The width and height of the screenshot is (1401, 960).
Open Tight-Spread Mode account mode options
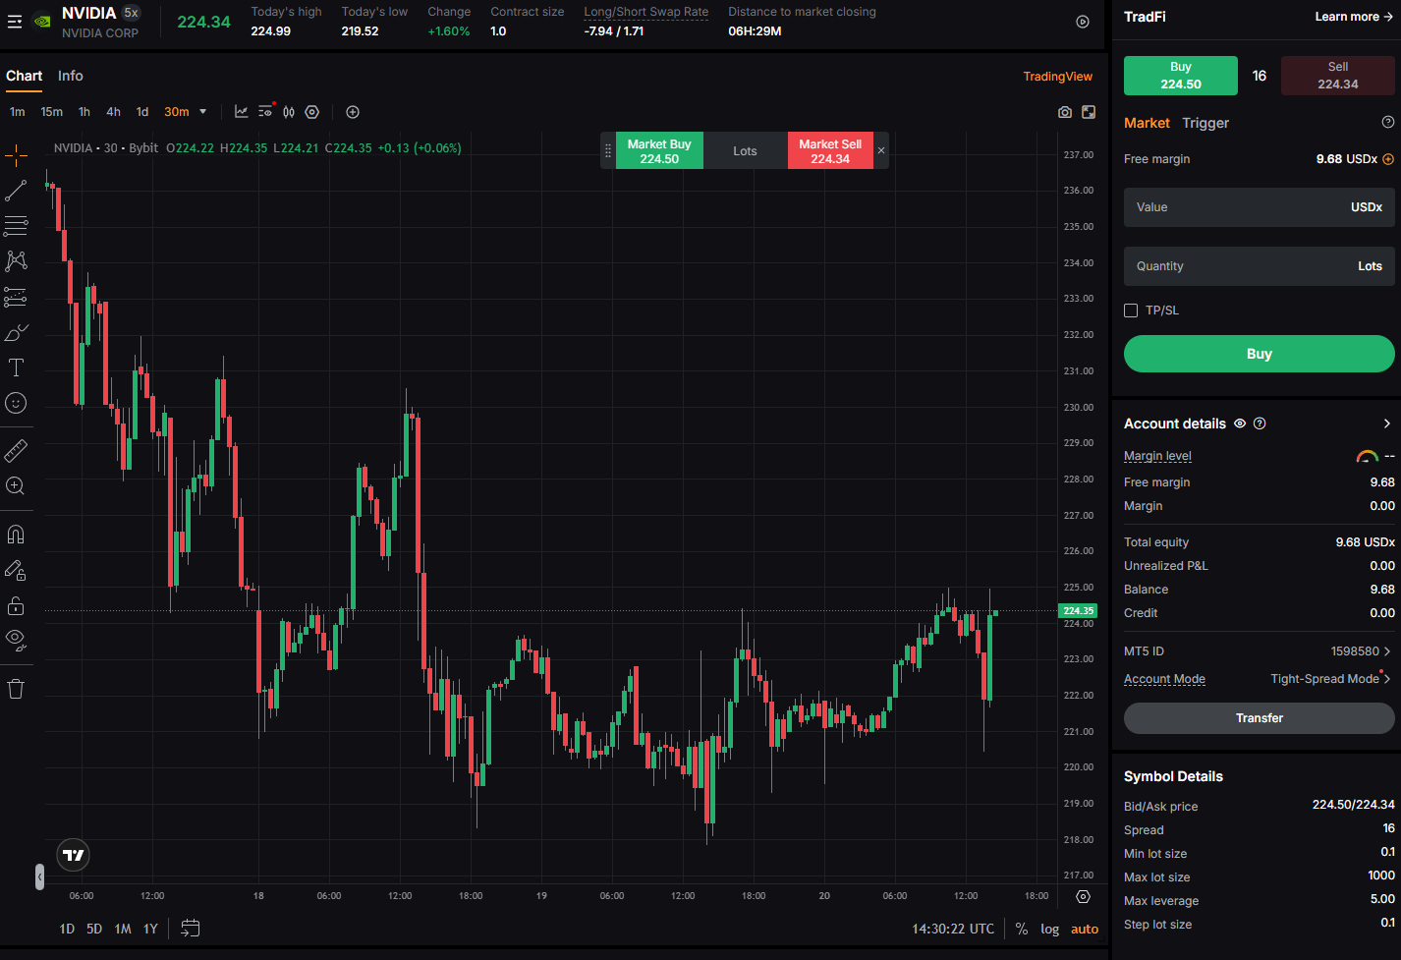[x=1331, y=679]
